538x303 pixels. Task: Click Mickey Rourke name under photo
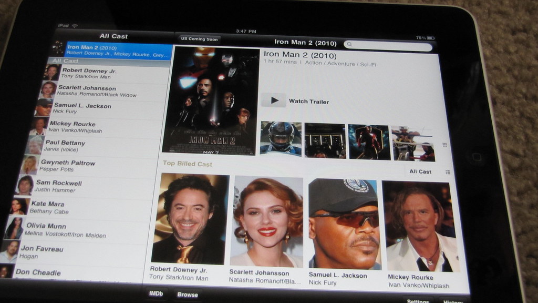[x=410, y=277]
